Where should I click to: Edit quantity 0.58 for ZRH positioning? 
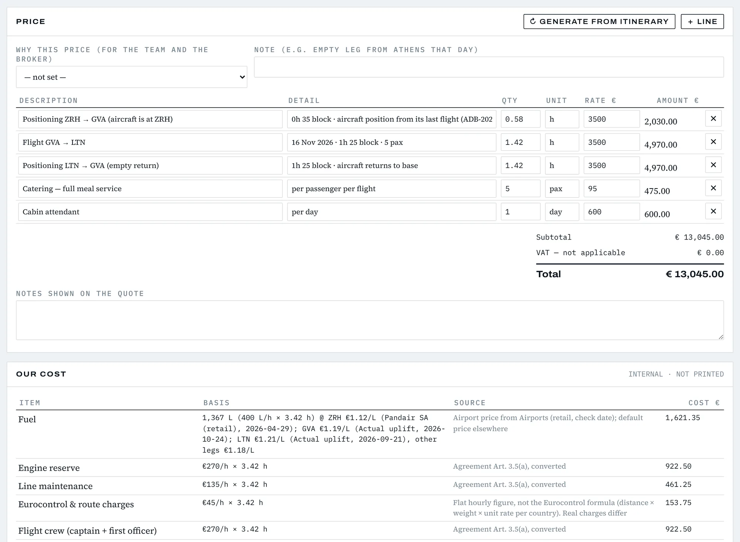521,119
